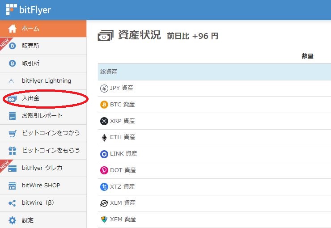Open bitFlyer Lightning from the sidebar
The image size is (331, 228).
click(x=43, y=81)
